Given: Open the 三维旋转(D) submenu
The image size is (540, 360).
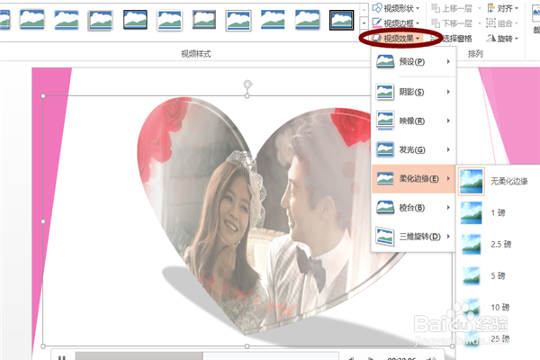Looking at the screenshot, I should 413,237.
